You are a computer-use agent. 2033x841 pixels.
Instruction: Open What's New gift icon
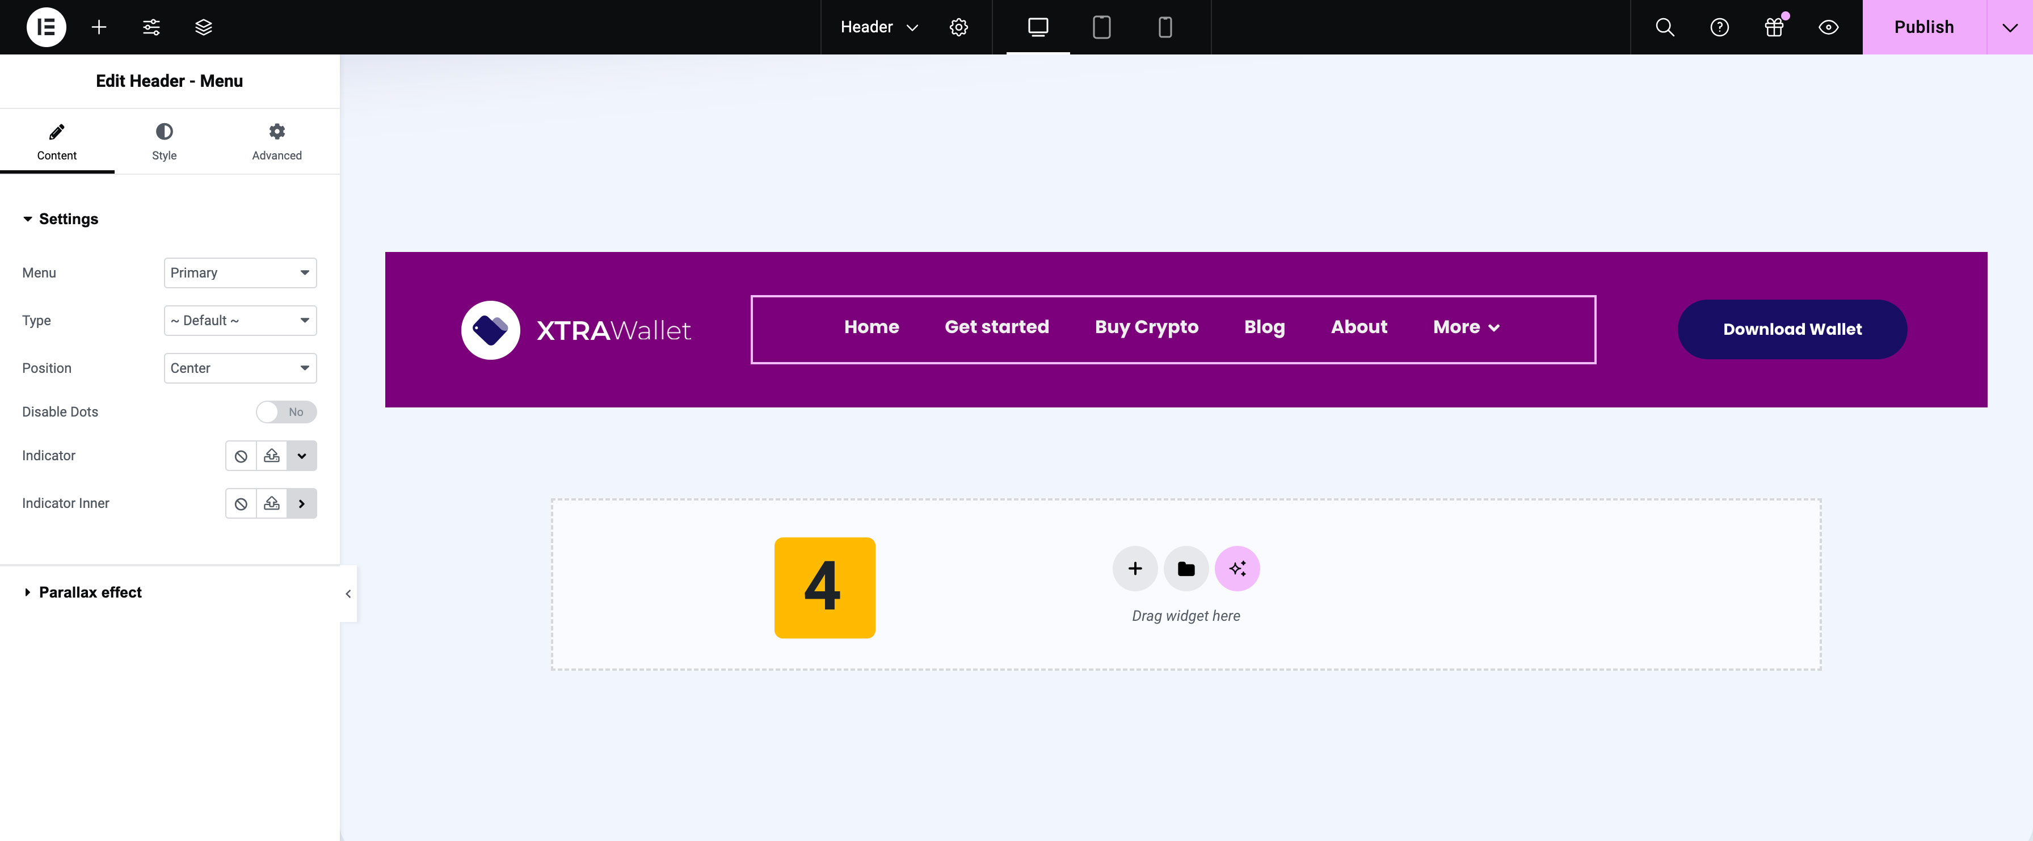click(1773, 27)
